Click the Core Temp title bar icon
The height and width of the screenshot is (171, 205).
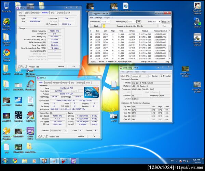121,68
